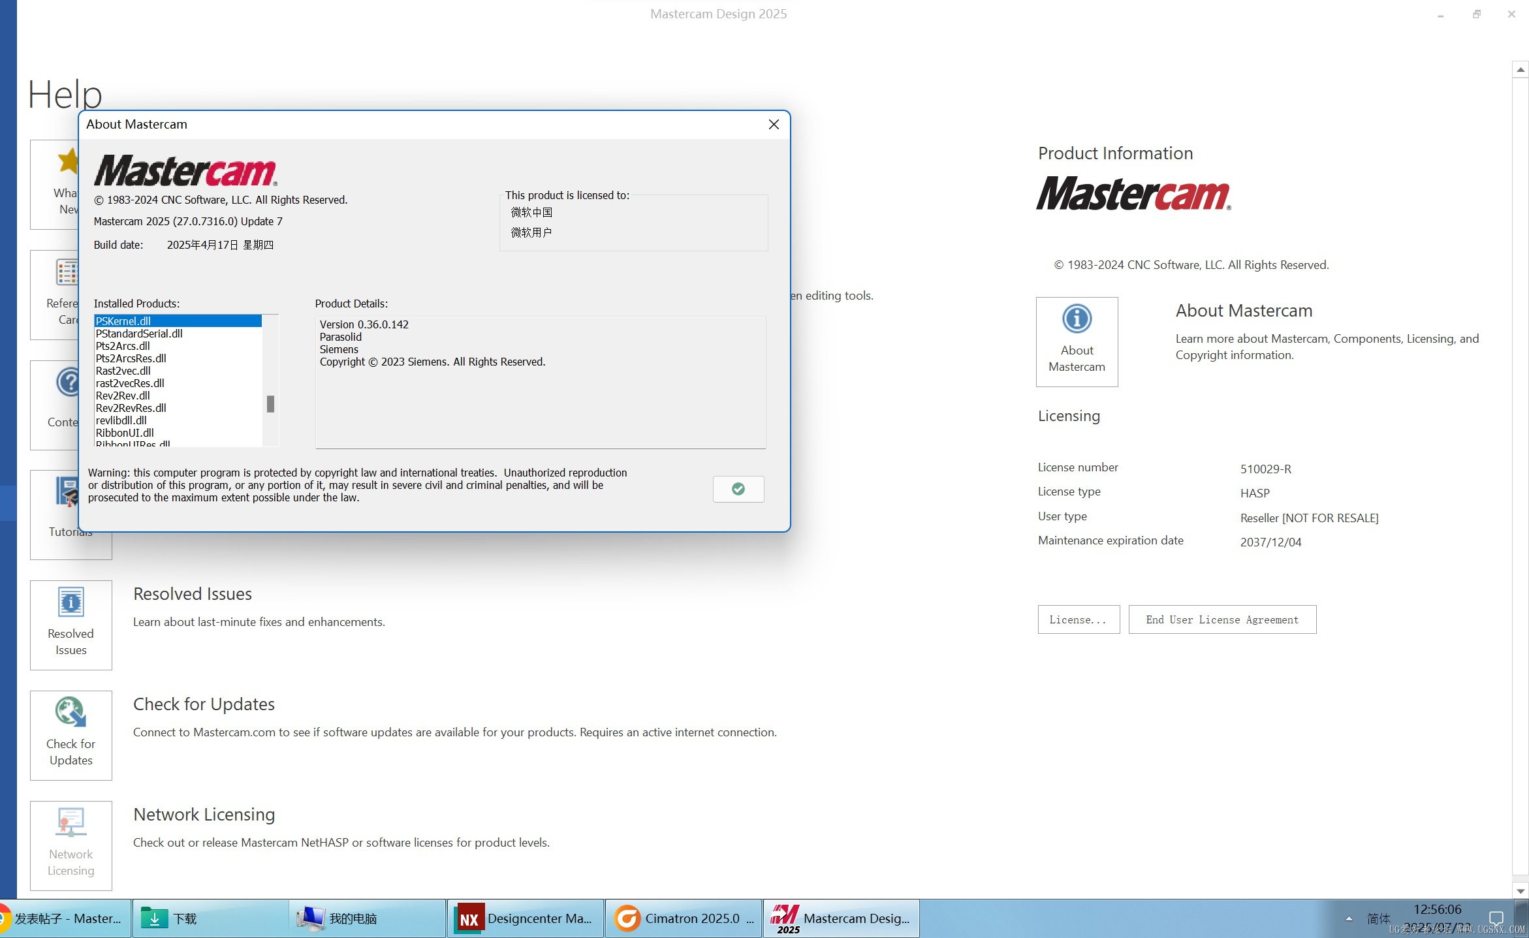Click the maintenance expiration date 2037/12/04

click(x=1270, y=542)
